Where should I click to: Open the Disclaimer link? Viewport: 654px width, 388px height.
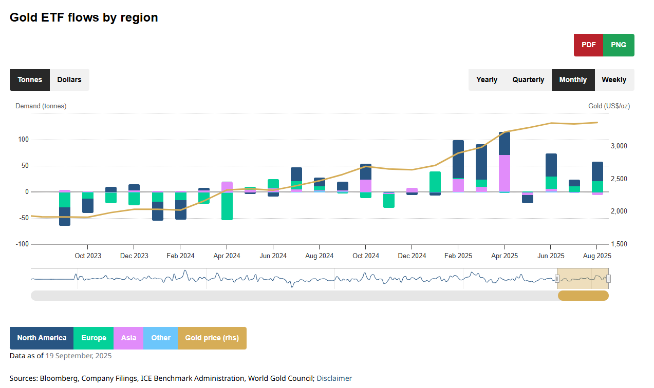click(x=334, y=379)
